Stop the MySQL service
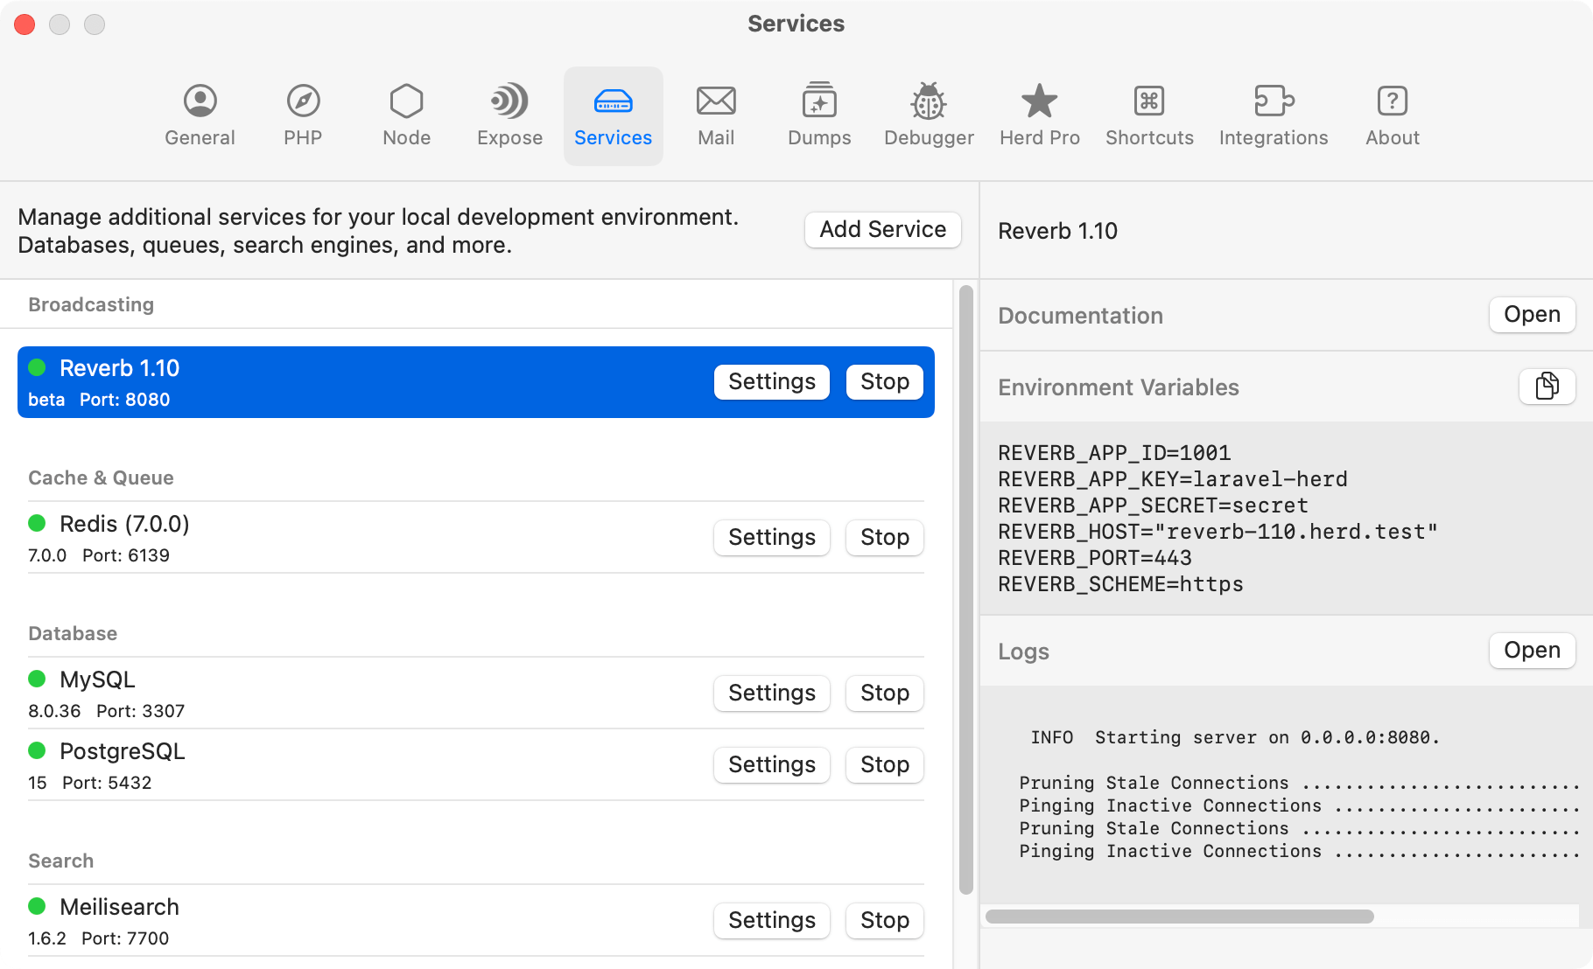Screen dimensions: 1593x969 click(884, 693)
